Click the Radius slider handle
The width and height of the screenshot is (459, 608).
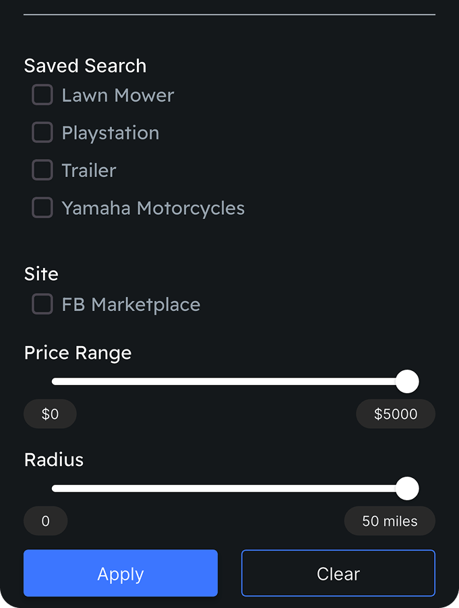(x=407, y=489)
